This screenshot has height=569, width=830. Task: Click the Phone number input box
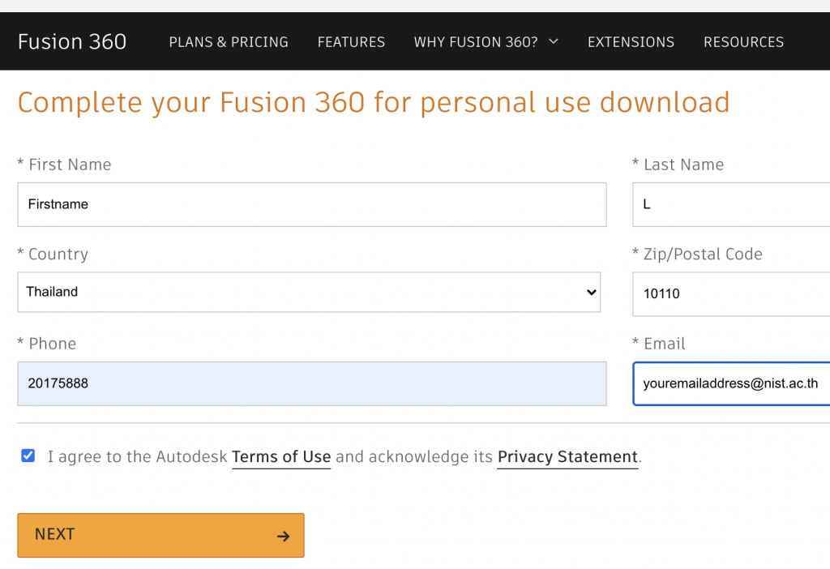click(311, 383)
